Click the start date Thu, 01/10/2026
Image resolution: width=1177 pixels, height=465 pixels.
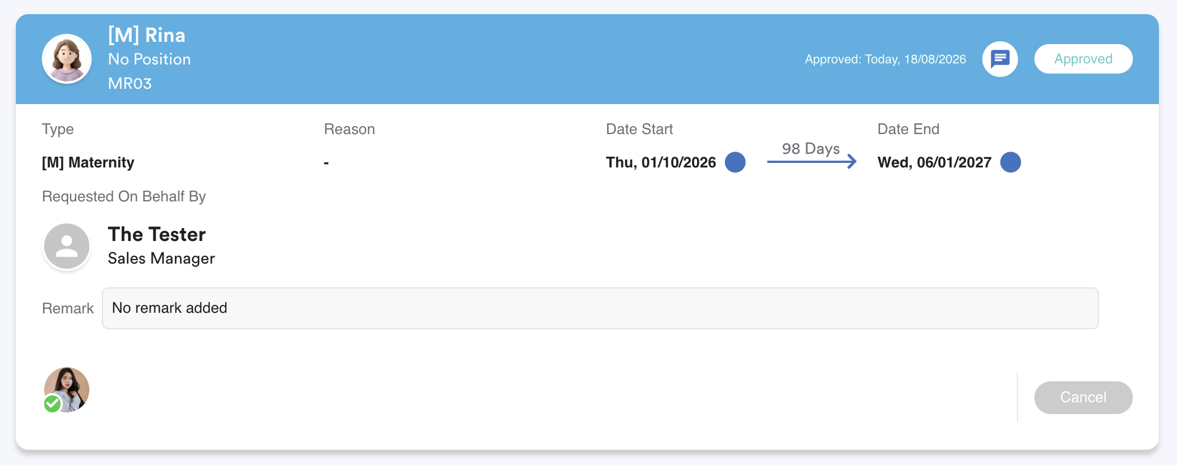661,162
